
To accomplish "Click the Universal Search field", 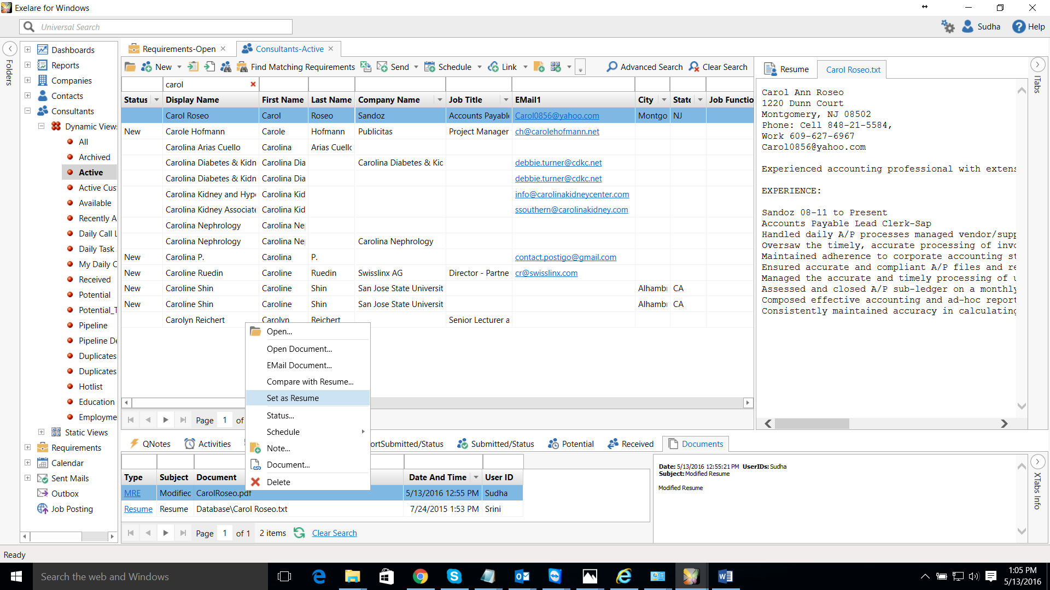I will pyautogui.click(x=156, y=27).
